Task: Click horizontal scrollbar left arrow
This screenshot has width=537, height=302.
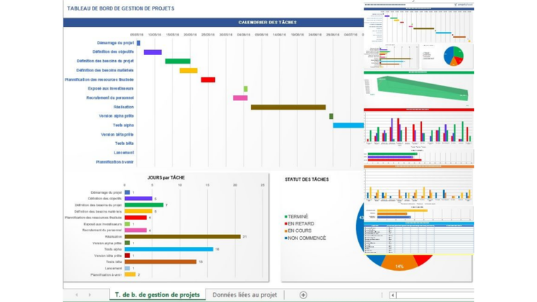Action: (393, 295)
